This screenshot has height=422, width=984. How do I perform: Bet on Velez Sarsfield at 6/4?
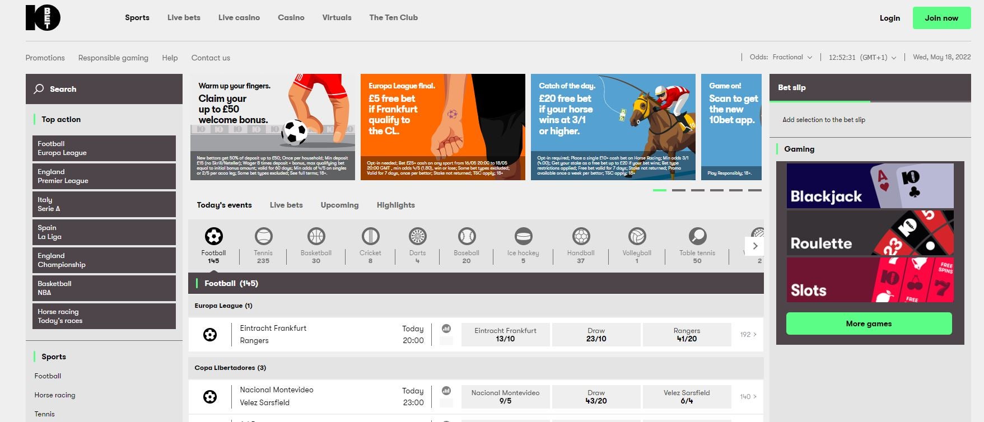687,397
